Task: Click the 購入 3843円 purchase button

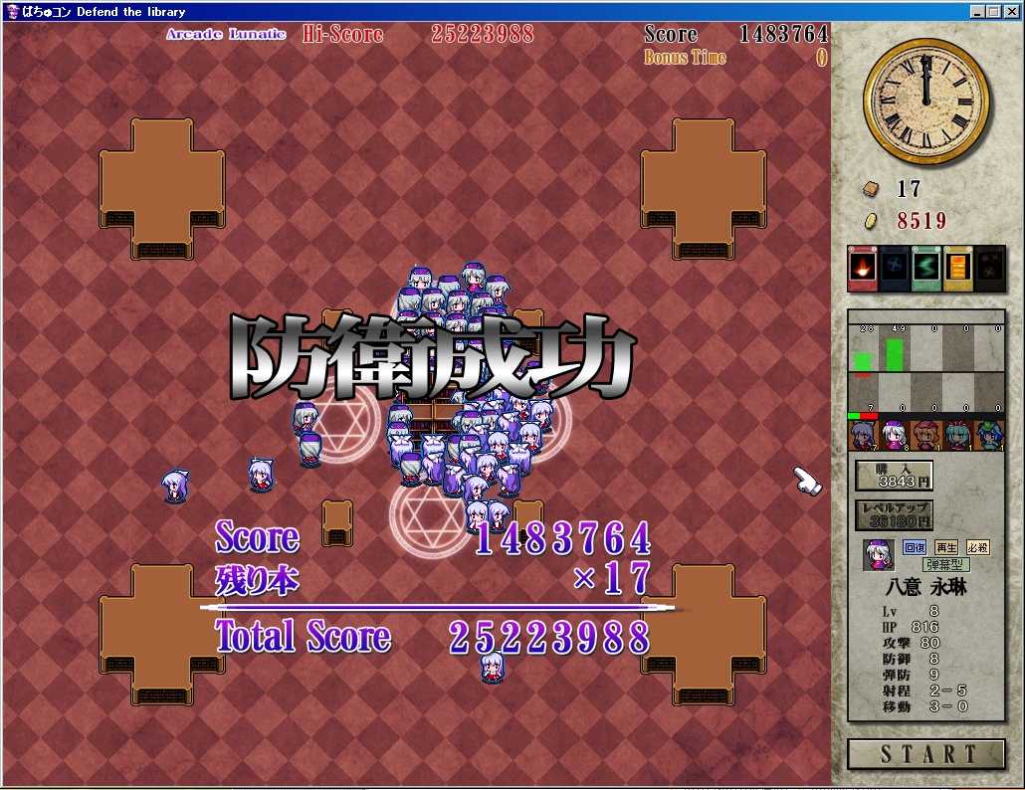Action: (x=894, y=476)
